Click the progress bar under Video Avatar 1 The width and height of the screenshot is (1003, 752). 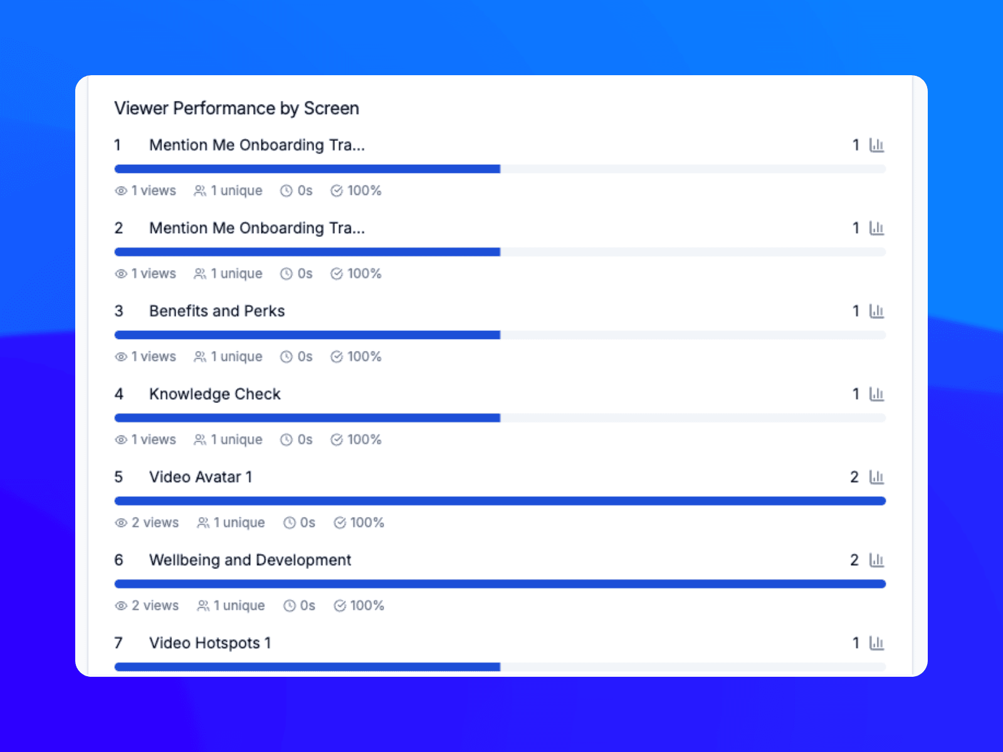(x=500, y=501)
